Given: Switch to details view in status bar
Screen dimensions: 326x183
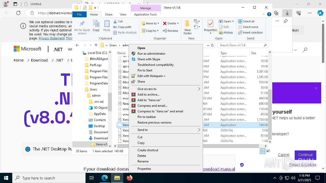Looking at the screenshot, I should point(263,151).
